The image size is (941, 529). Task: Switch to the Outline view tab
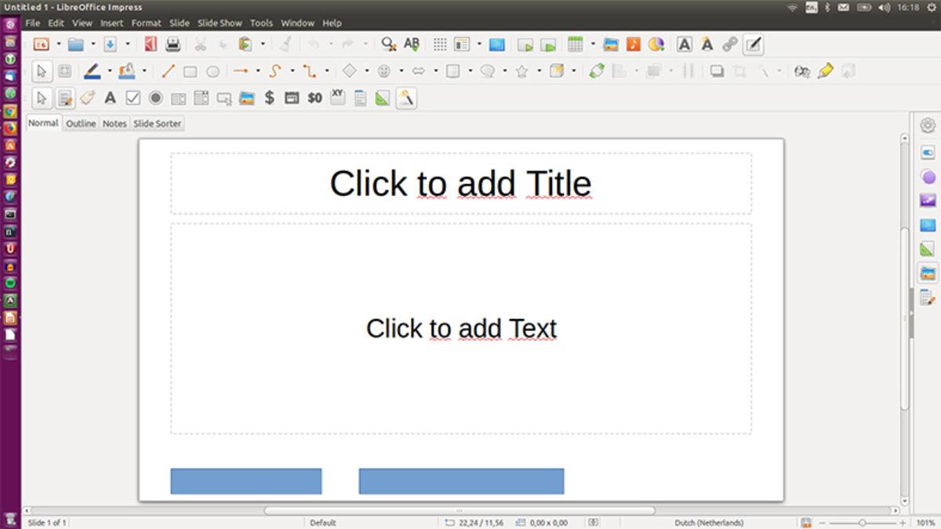[81, 123]
